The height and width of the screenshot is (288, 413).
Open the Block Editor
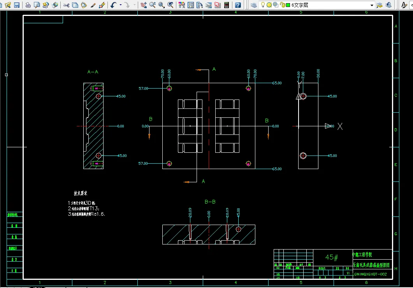(x=102, y=5)
